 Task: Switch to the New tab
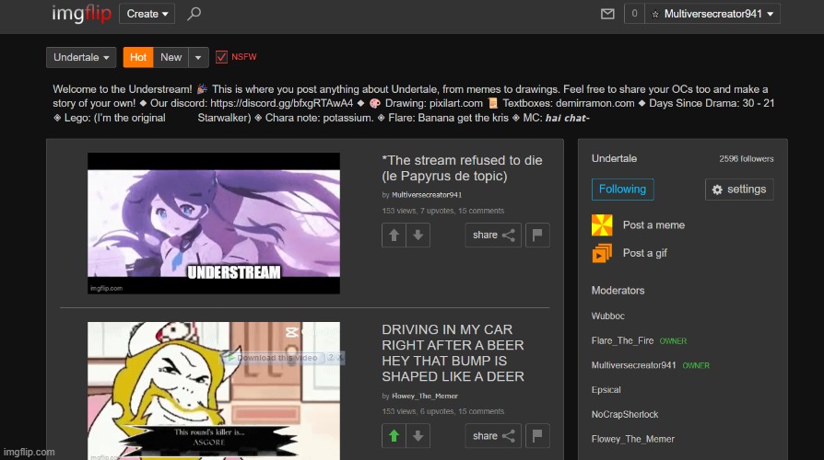[171, 57]
